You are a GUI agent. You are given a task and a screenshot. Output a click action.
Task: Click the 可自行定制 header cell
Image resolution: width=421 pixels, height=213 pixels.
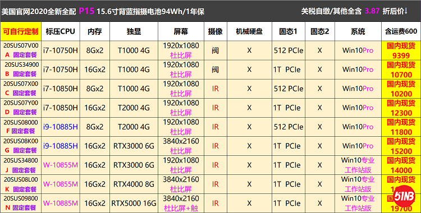click(x=21, y=31)
